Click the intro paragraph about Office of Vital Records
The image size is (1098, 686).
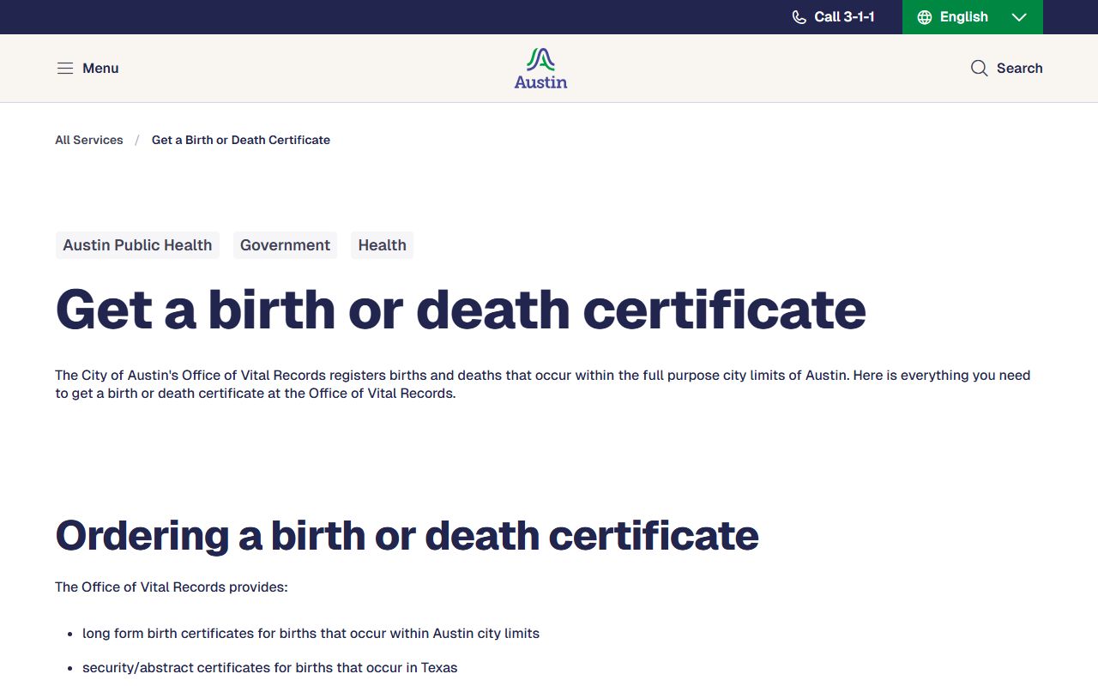pos(543,384)
